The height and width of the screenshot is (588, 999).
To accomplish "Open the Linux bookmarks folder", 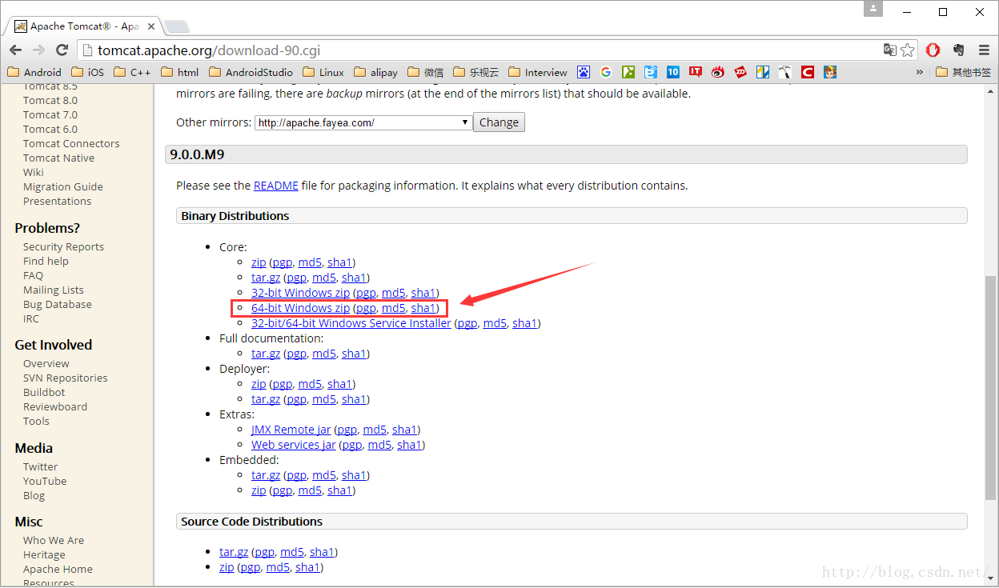I will pyautogui.click(x=323, y=72).
